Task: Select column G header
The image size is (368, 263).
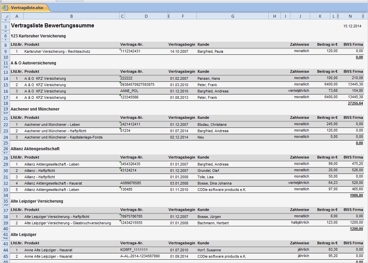Action: [x=233, y=16]
